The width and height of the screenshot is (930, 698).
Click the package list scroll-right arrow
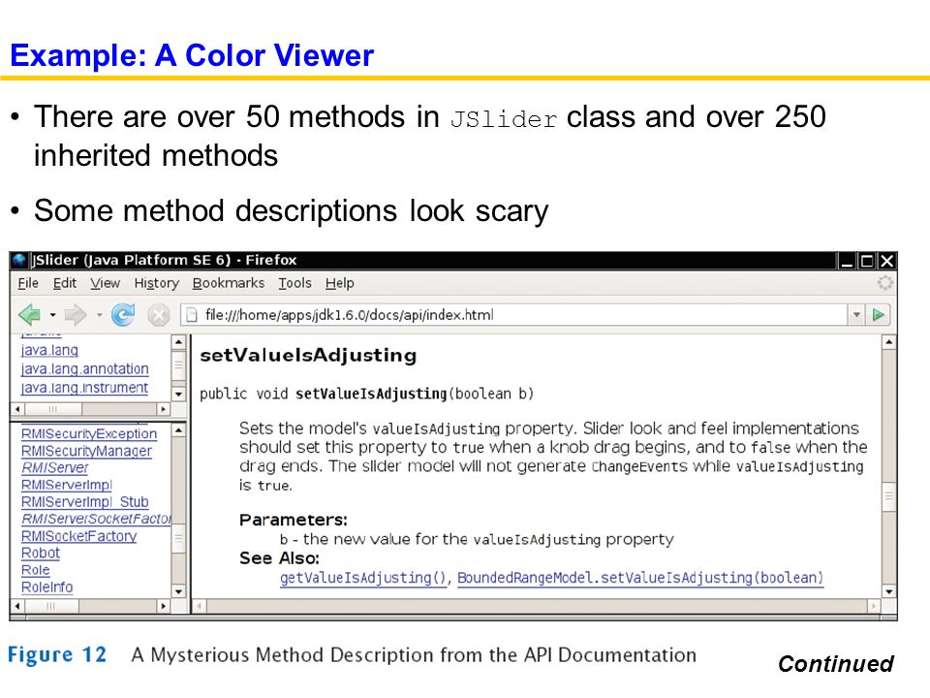tap(163, 409)
